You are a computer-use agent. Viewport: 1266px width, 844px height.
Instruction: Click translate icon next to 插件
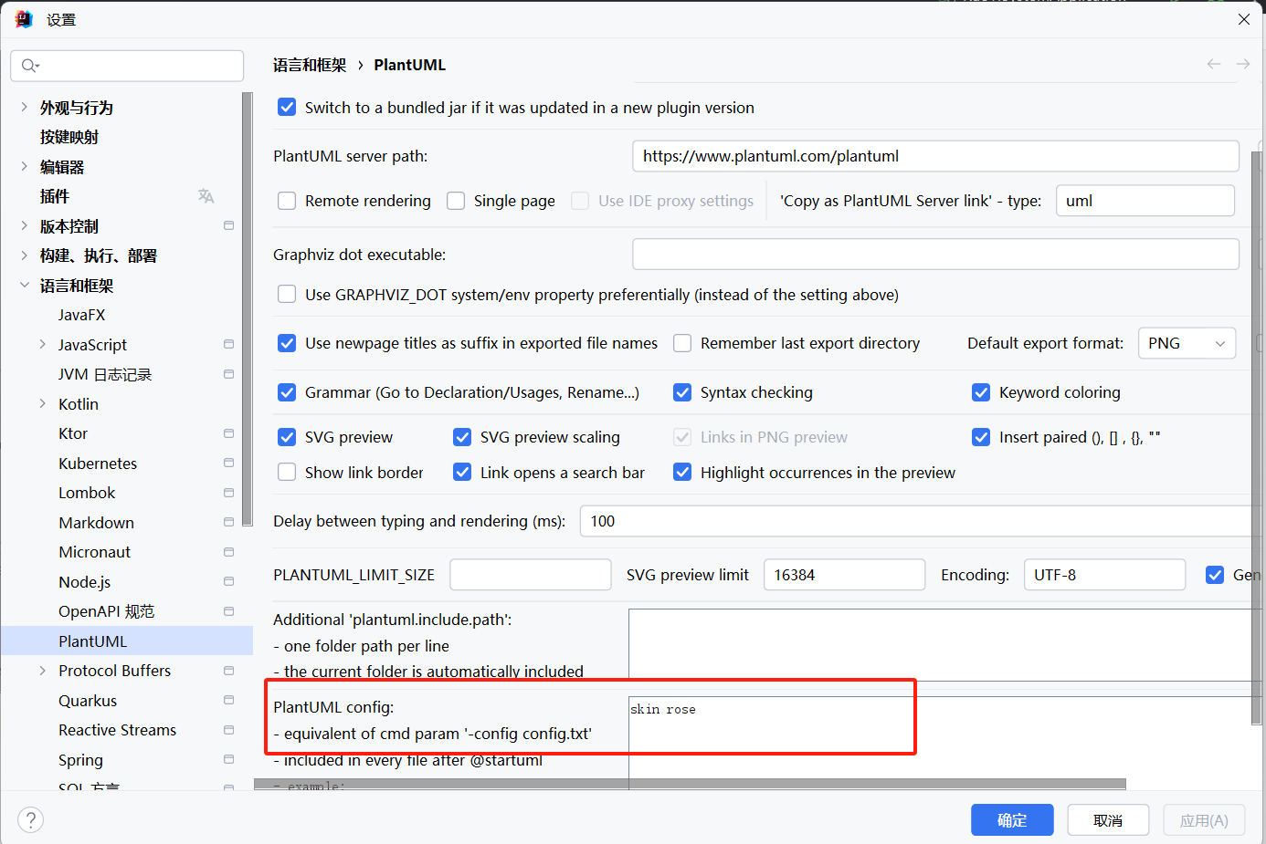[x=206, y=196]
